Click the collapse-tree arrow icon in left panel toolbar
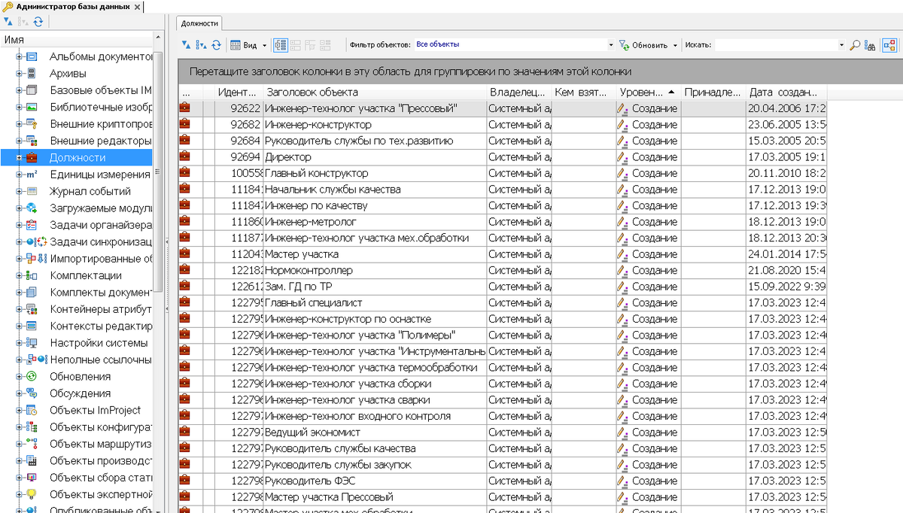The image size is (903, 513). point(8,23)
